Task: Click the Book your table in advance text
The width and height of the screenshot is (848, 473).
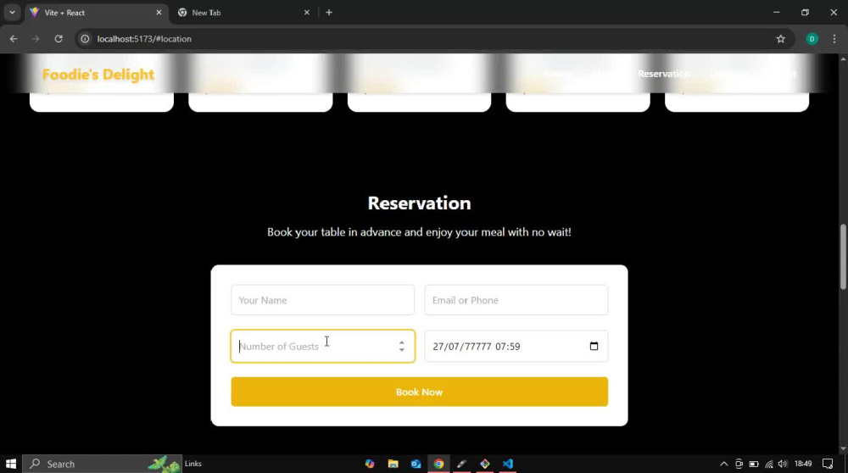Action: (419, 232)
